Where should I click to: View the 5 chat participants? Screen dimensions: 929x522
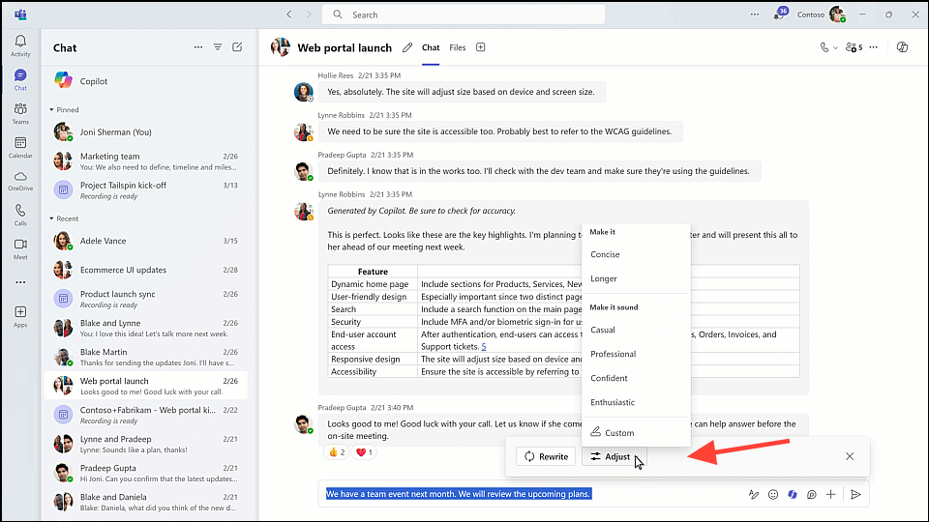click(x=854, y=47)
